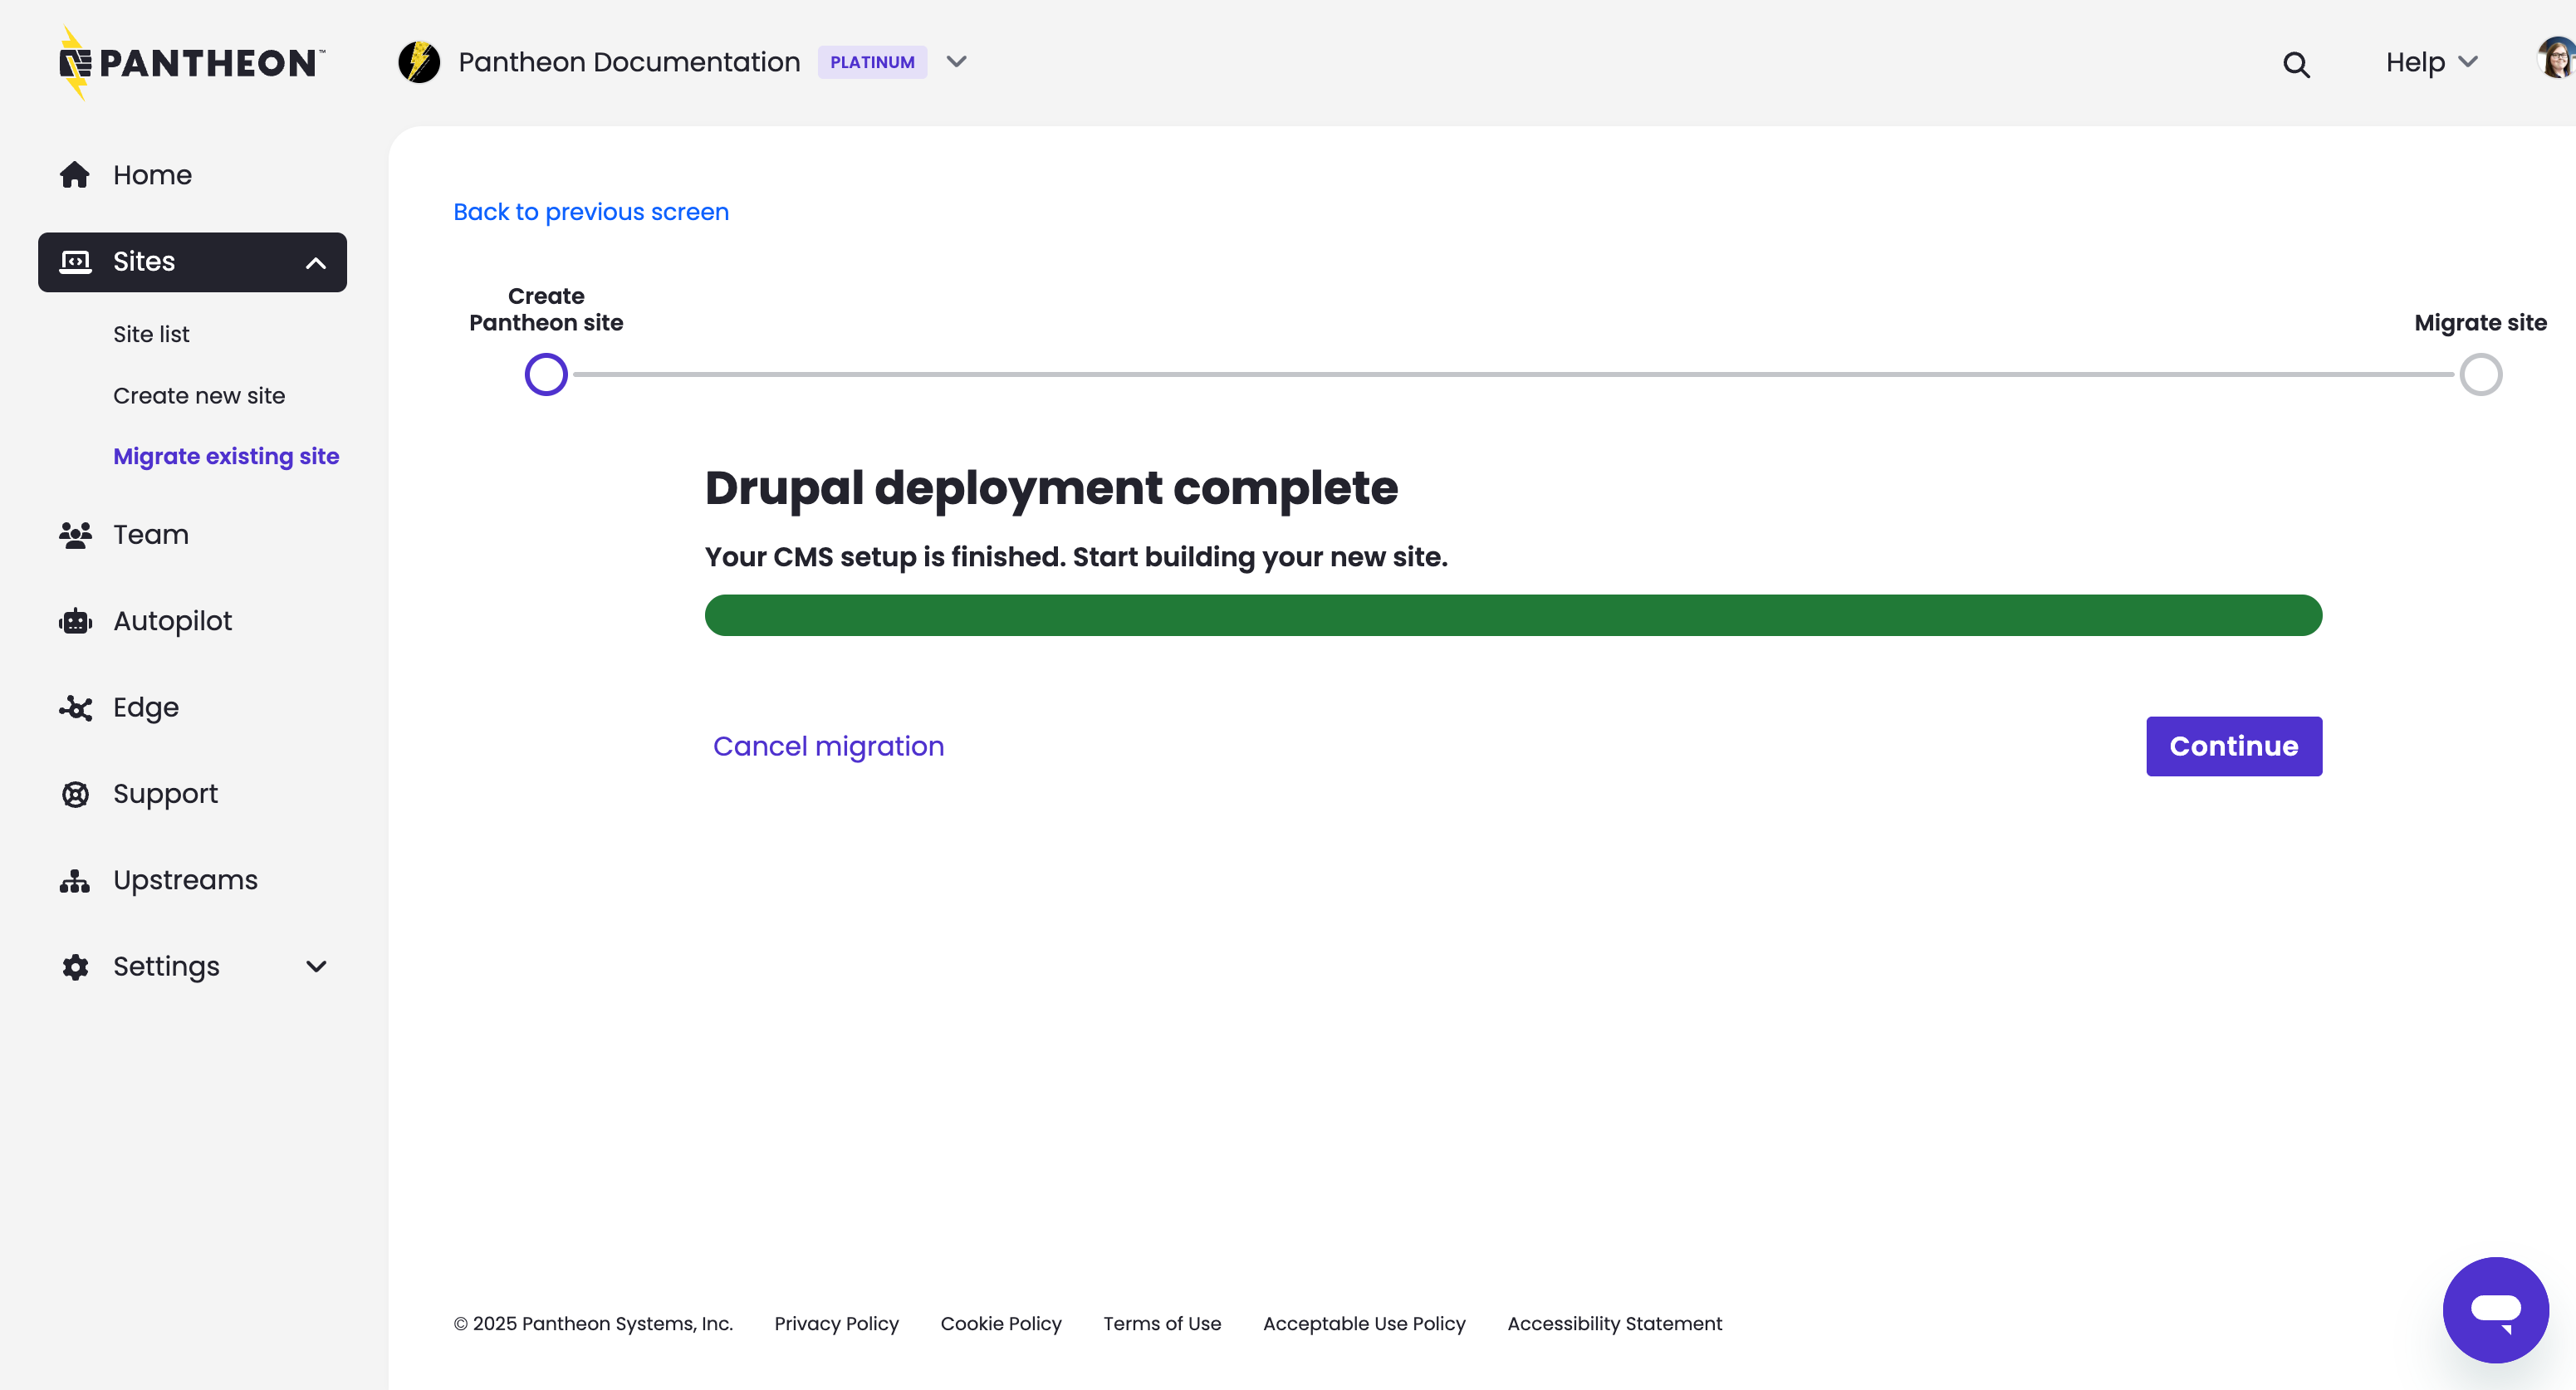Screen dimensions: 2576x1390
Task: Click the Cancel migration link
Action: tap(828, 746)
